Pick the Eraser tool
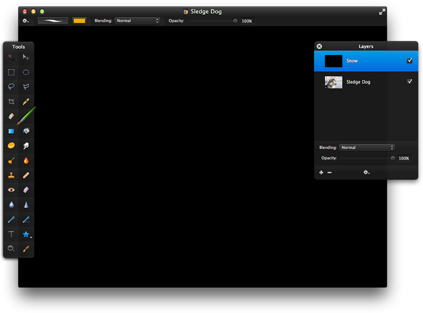 click(x=11, y=116)
